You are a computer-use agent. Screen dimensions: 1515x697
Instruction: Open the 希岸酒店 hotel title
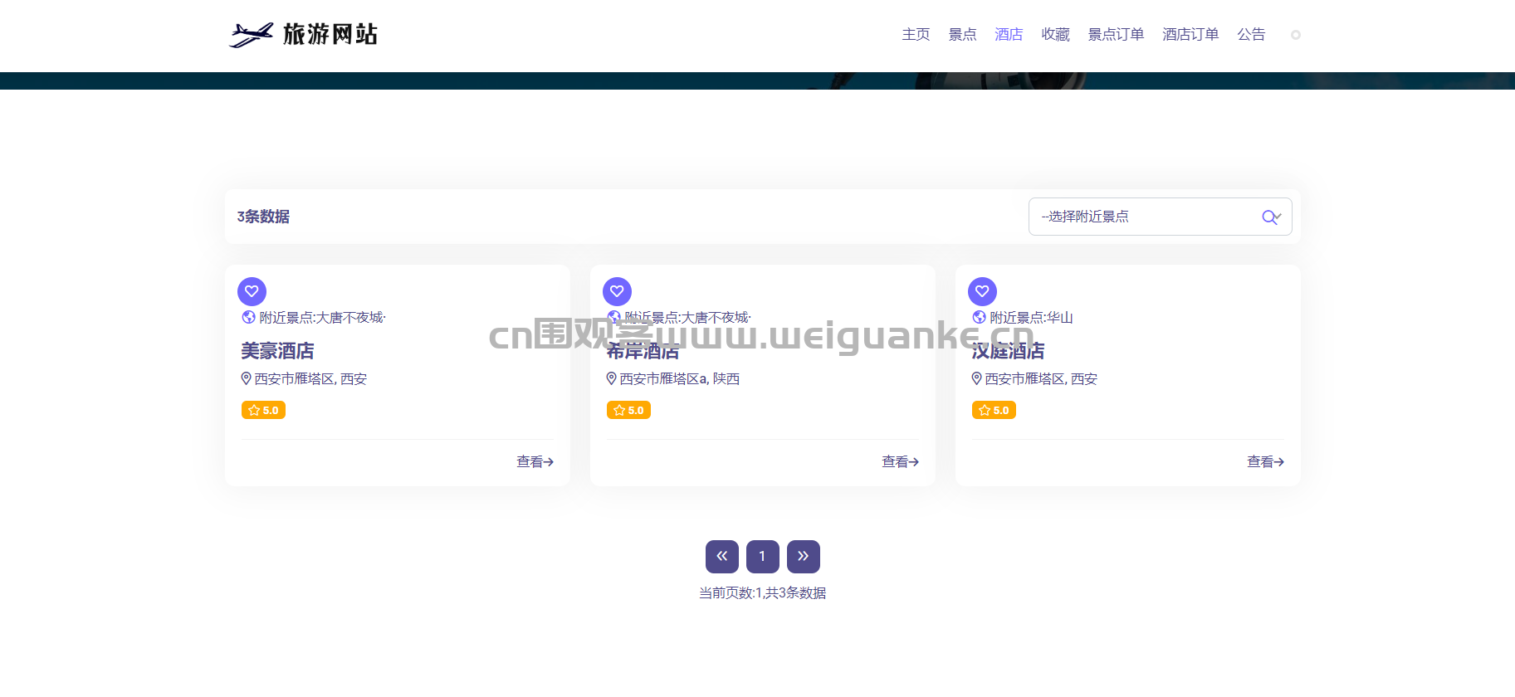pos(643,351)
